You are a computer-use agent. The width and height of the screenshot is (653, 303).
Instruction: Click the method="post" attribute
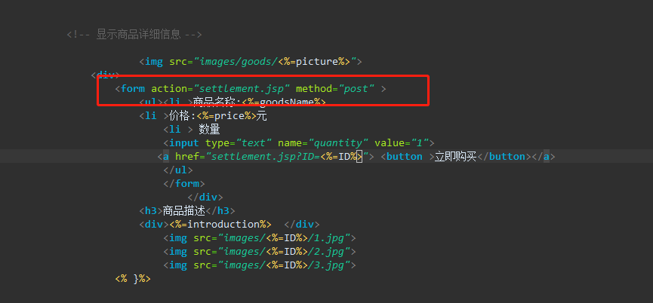tap(335, 88)
